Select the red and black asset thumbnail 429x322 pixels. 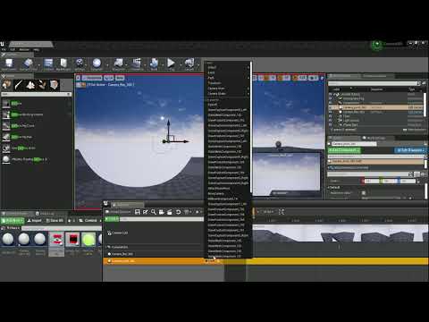72,240
